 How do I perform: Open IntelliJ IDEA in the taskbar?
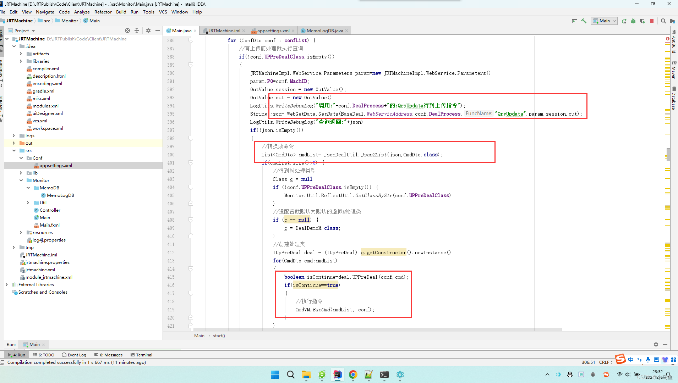click(x=337, y=374)
